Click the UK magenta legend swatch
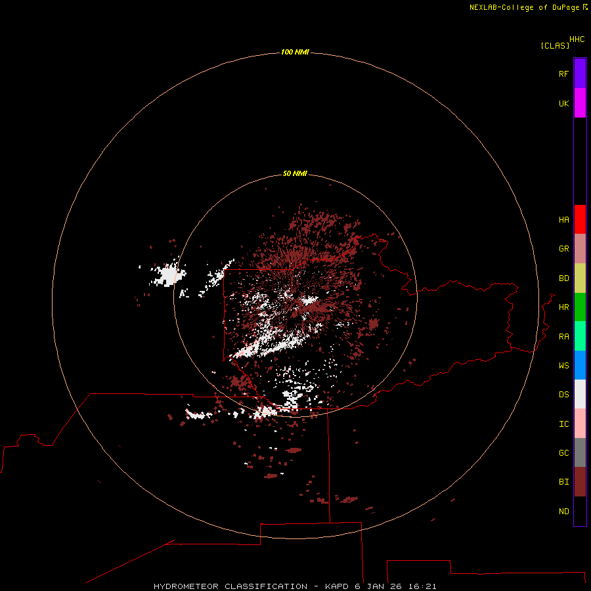The image size is (591, 591). [x=580, y=103]
